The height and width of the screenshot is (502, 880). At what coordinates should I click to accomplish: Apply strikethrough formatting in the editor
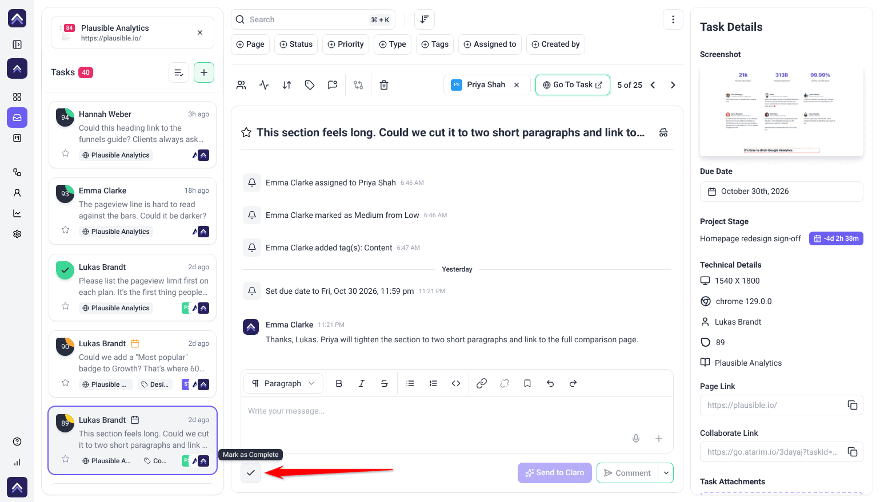tap(385, 383)
